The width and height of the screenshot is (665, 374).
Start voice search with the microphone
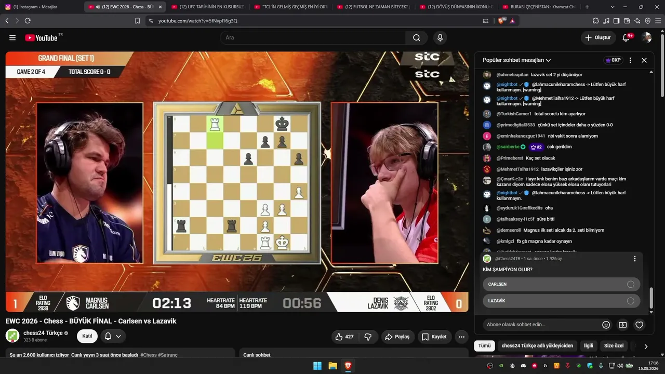coord(440,38)
